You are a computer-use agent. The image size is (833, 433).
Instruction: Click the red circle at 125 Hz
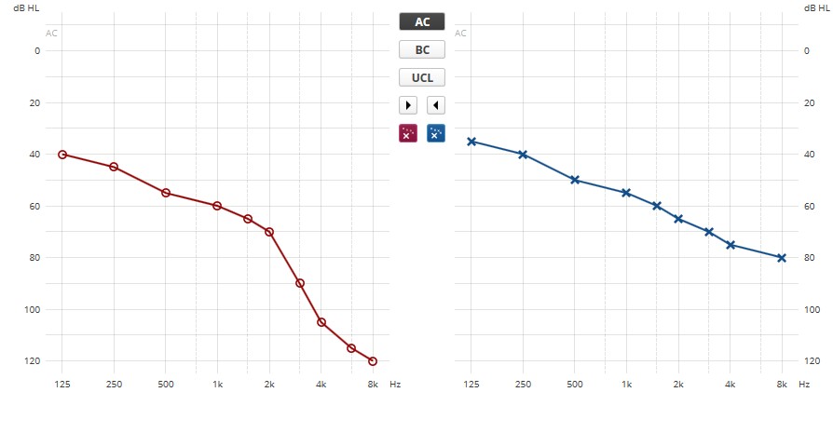point(62,155)
